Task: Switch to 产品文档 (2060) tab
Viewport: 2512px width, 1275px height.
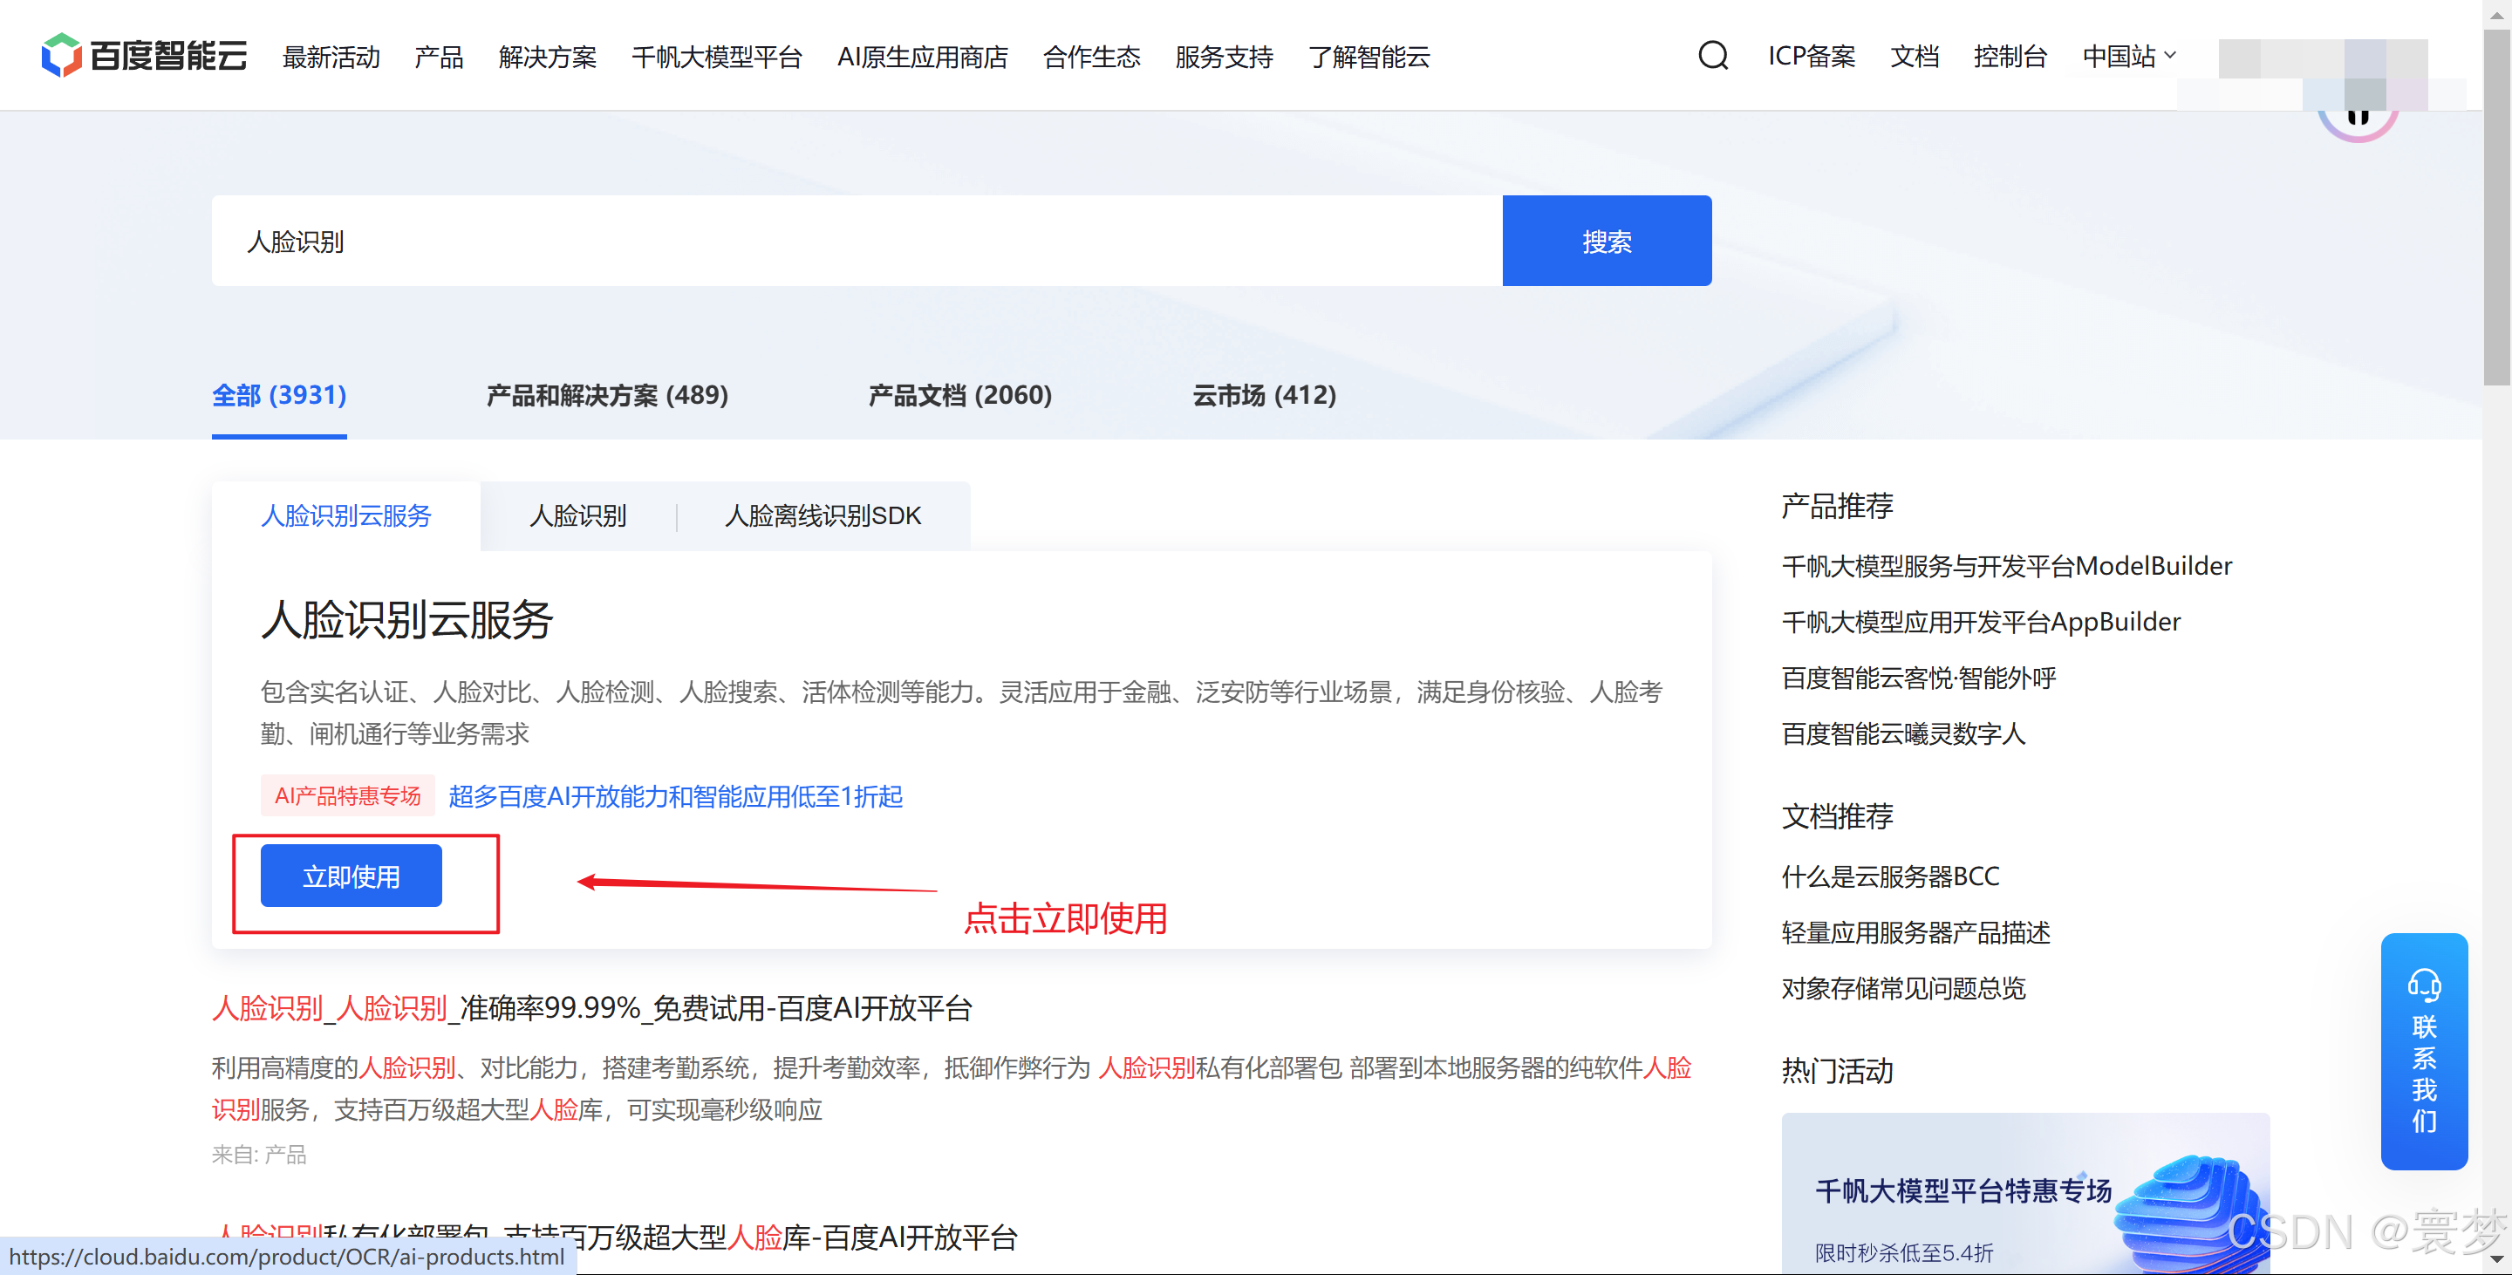Action: click(959, 395)
